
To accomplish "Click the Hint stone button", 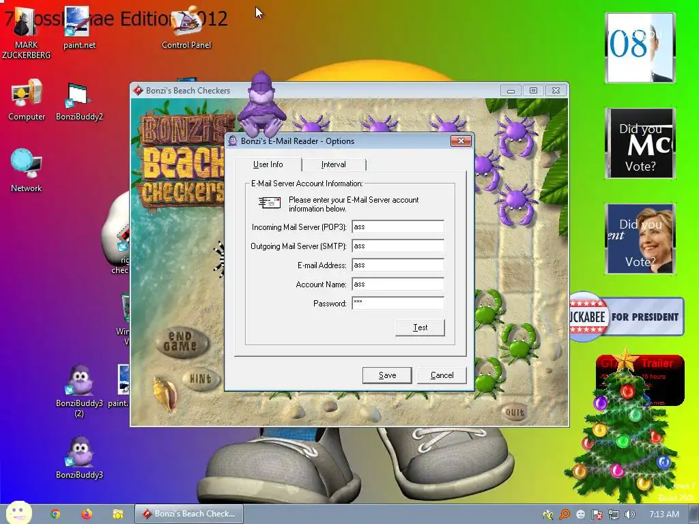I will (x=200, y=379).
